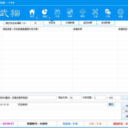Open the 微博 Weibo icon
128x128 pixels.
pyautogui.click(x=70, y=13)
